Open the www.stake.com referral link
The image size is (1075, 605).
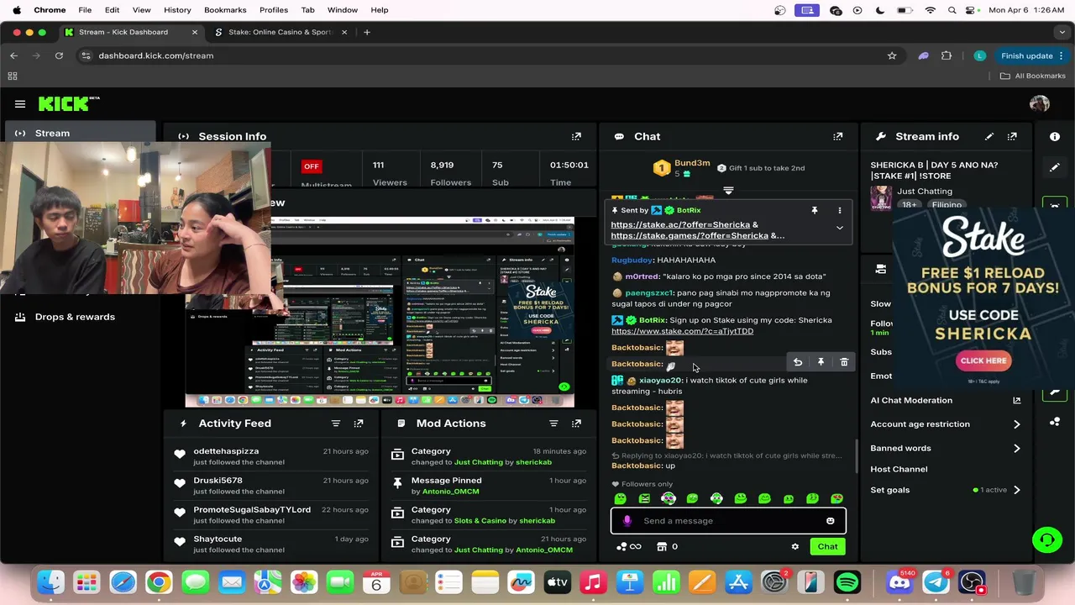pyautogui.click(x=682, y=331)
